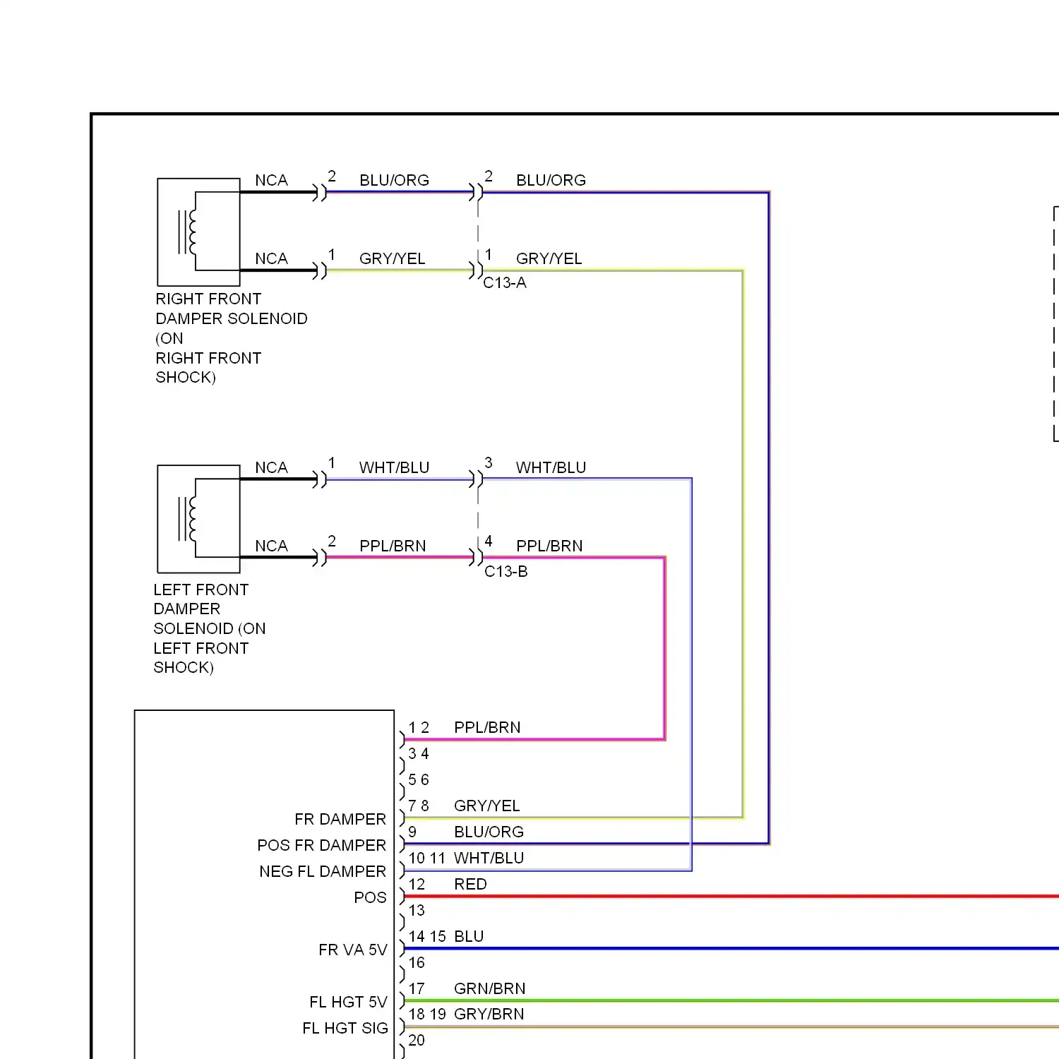Click the WHT/BLU label beside module pins 10 11
This screenshot has height=1059, width=1059.
click(489, 858)
